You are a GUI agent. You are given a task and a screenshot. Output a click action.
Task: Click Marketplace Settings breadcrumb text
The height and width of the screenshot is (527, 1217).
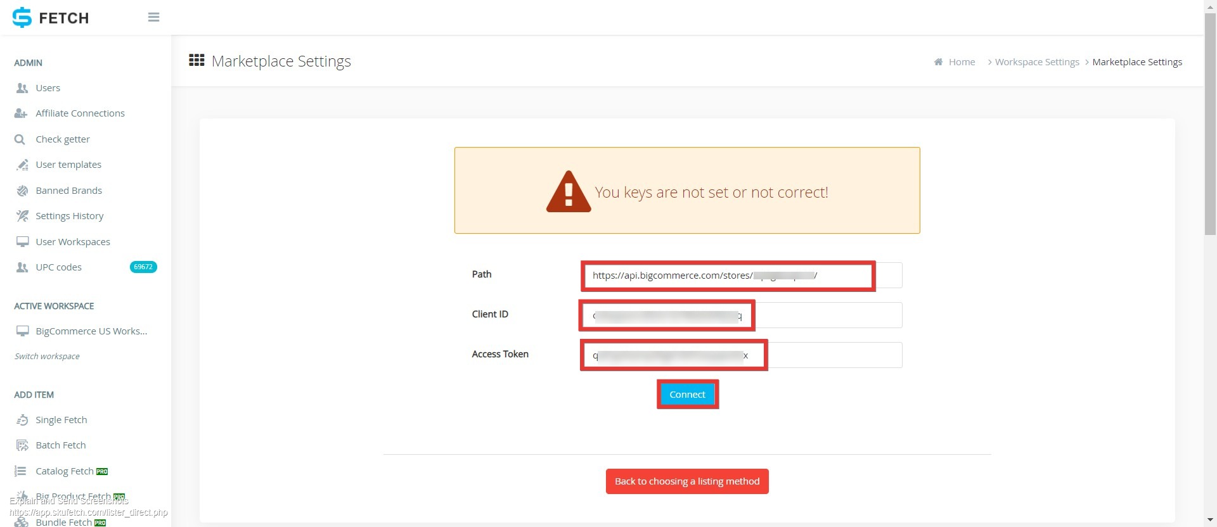1137,62
